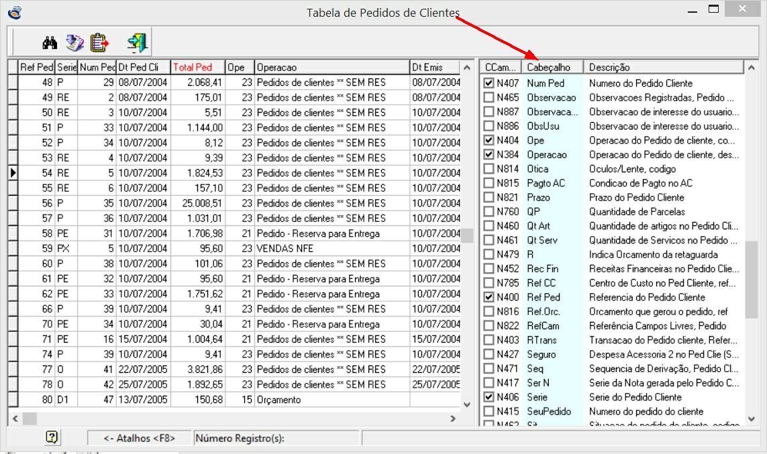
Task: Click the Serie cell PX in row 59
Action: coord(66,248)
